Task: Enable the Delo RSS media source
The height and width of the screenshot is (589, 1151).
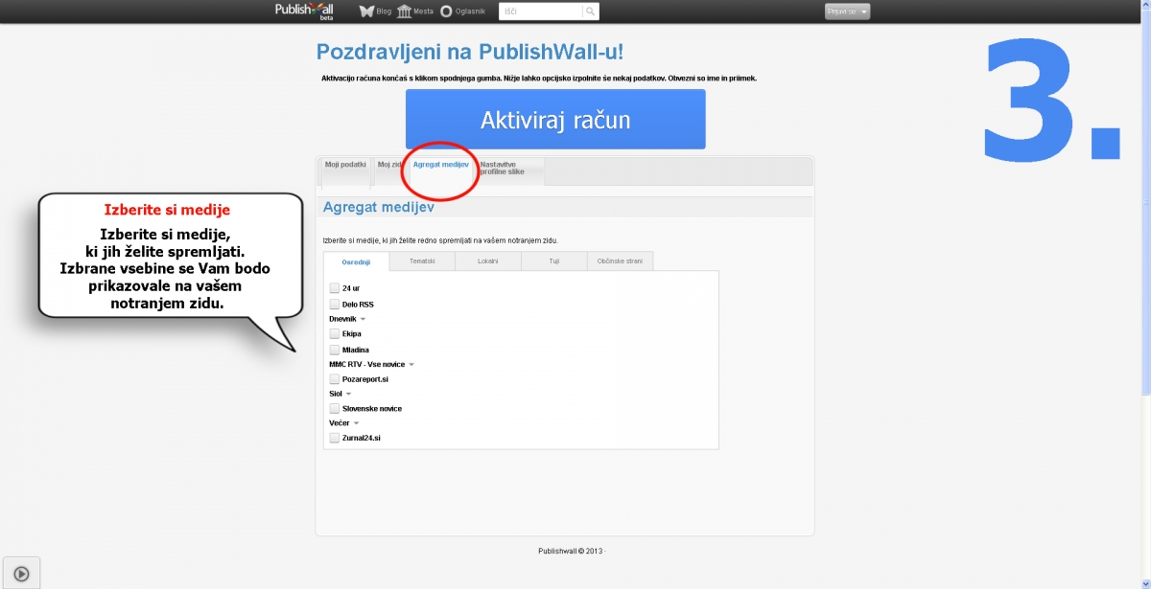Action: (335, 305)
